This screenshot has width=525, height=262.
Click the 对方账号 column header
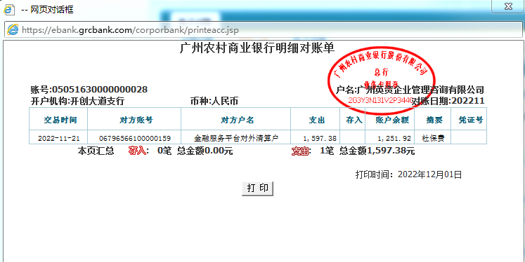(x=134, y=119)
